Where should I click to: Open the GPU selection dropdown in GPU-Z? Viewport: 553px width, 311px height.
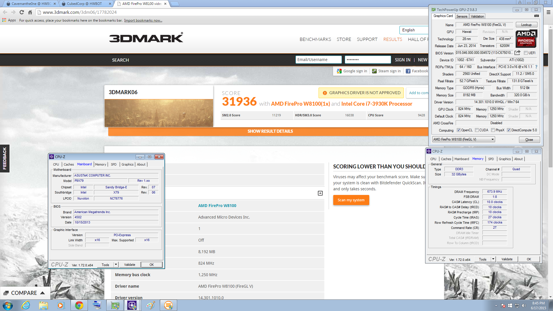coord(463,139)
